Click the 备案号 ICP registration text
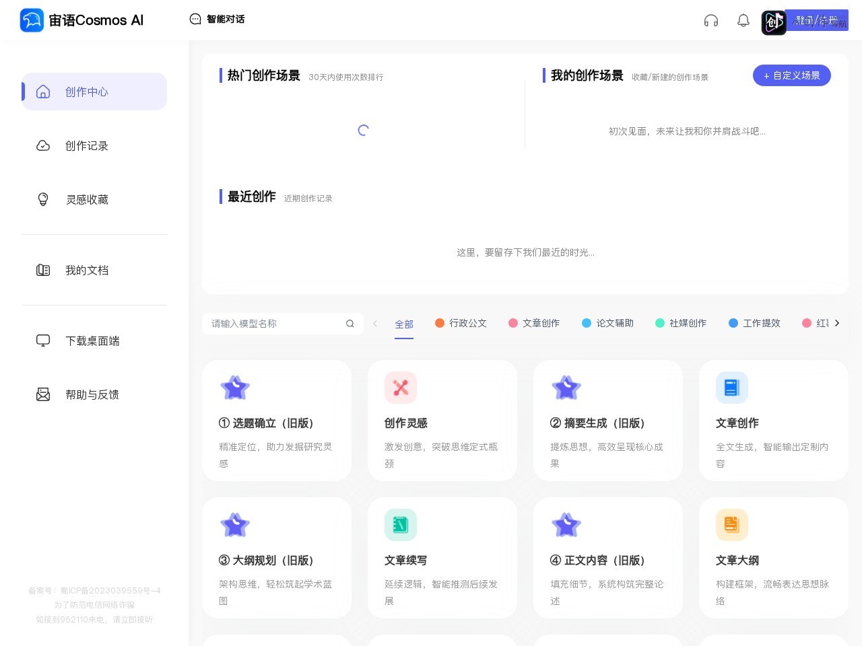The width and height of the screenshot is (862, 646). tap(94, 591)
